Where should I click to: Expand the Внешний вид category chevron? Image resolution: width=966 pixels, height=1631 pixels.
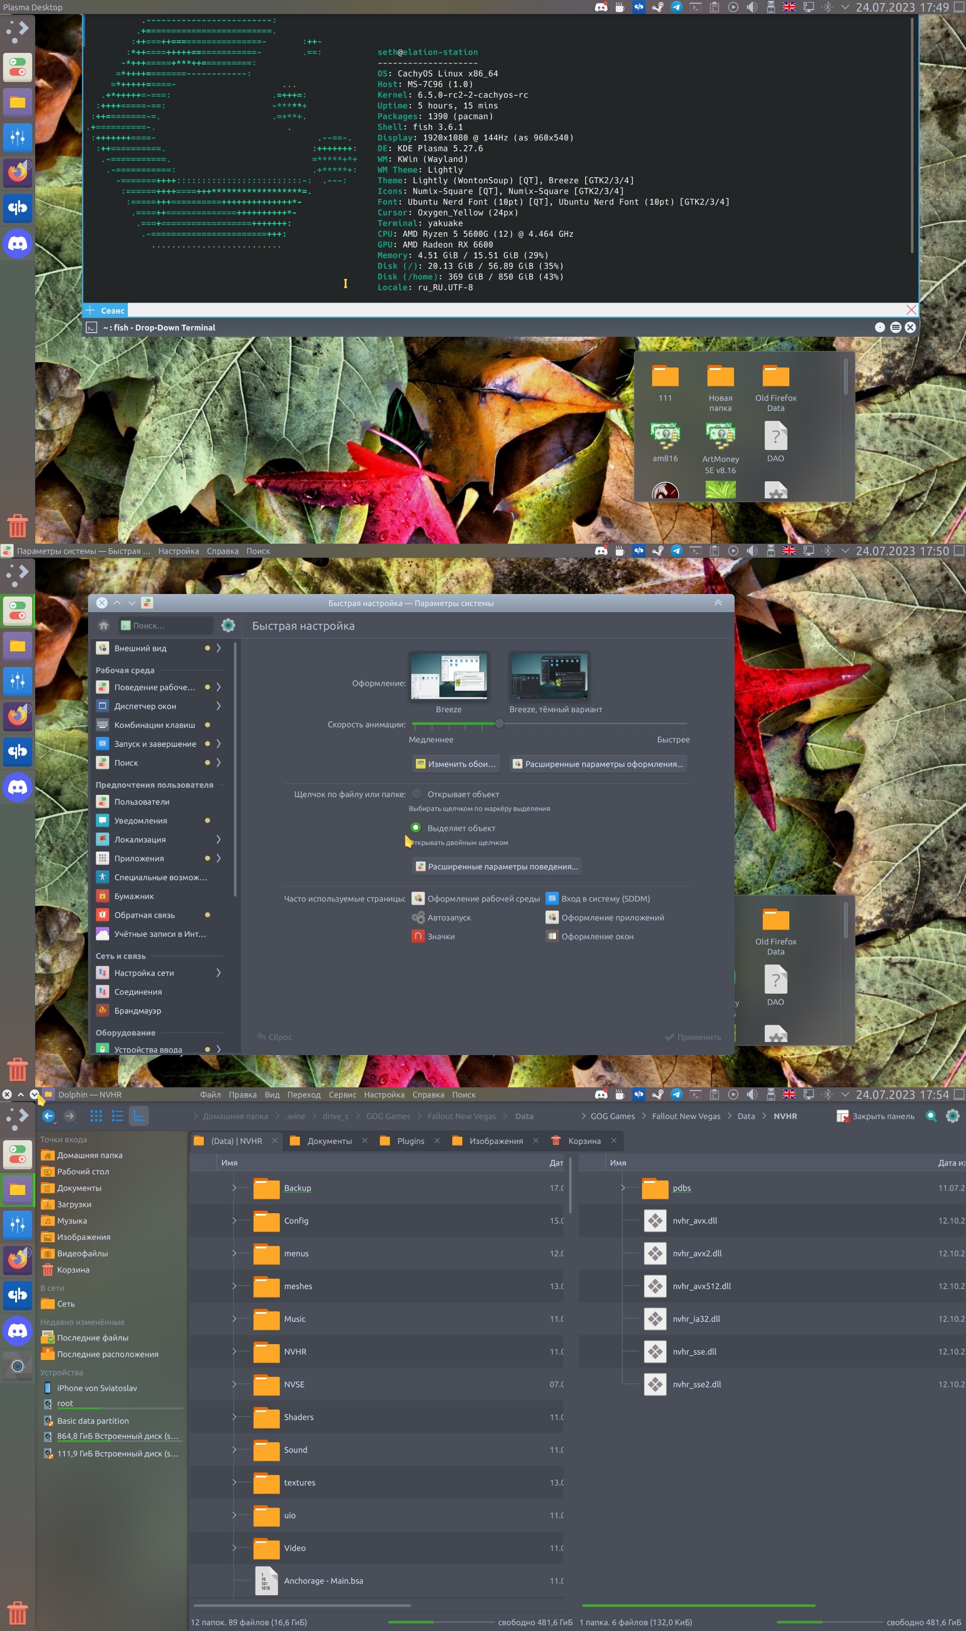[x=219, y=648]
